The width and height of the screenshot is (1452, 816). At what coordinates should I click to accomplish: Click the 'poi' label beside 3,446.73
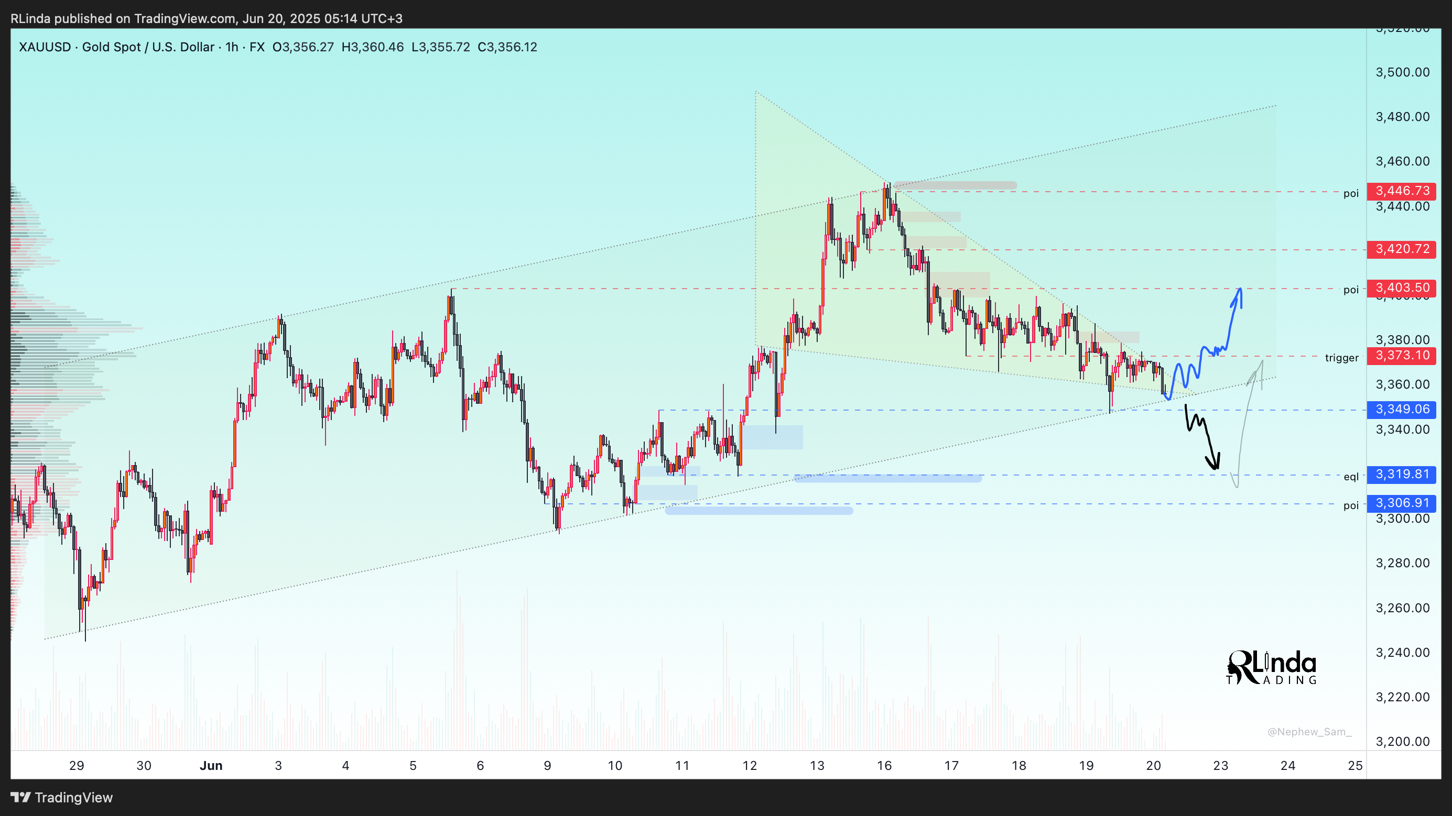(1350, 194)
